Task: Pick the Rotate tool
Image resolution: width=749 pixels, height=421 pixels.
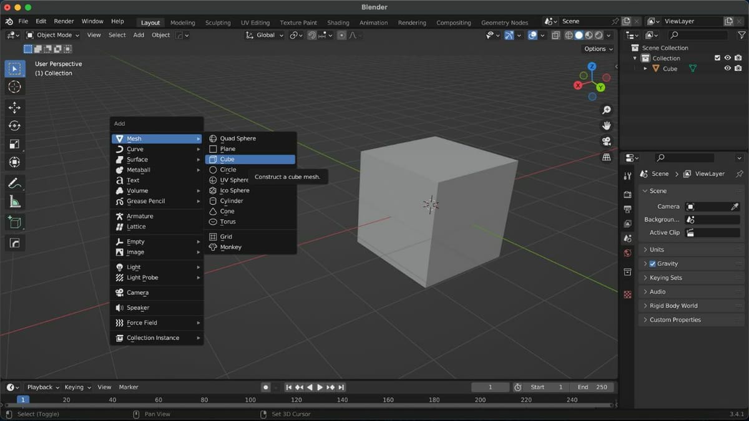Action: coord(15,126)
